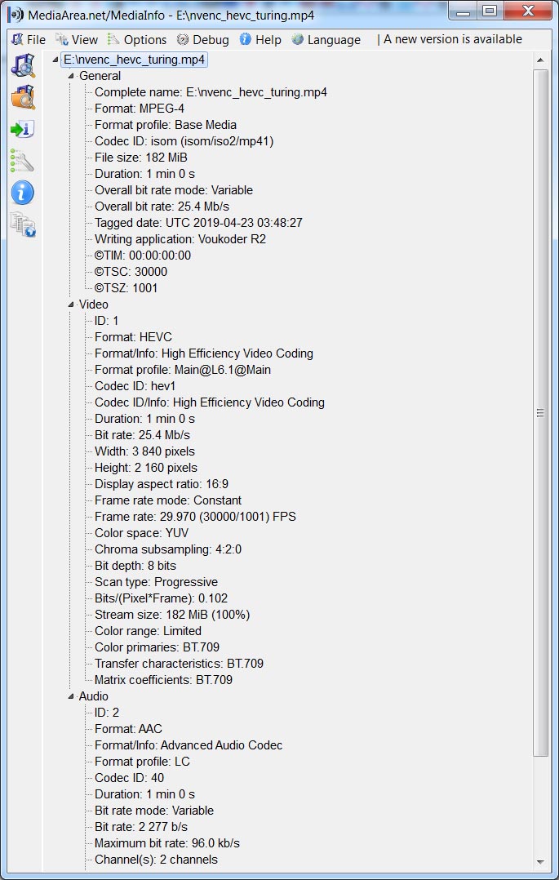Select 'Overall bit rate: 25.4 Mb/s' row

click(162, 206)
